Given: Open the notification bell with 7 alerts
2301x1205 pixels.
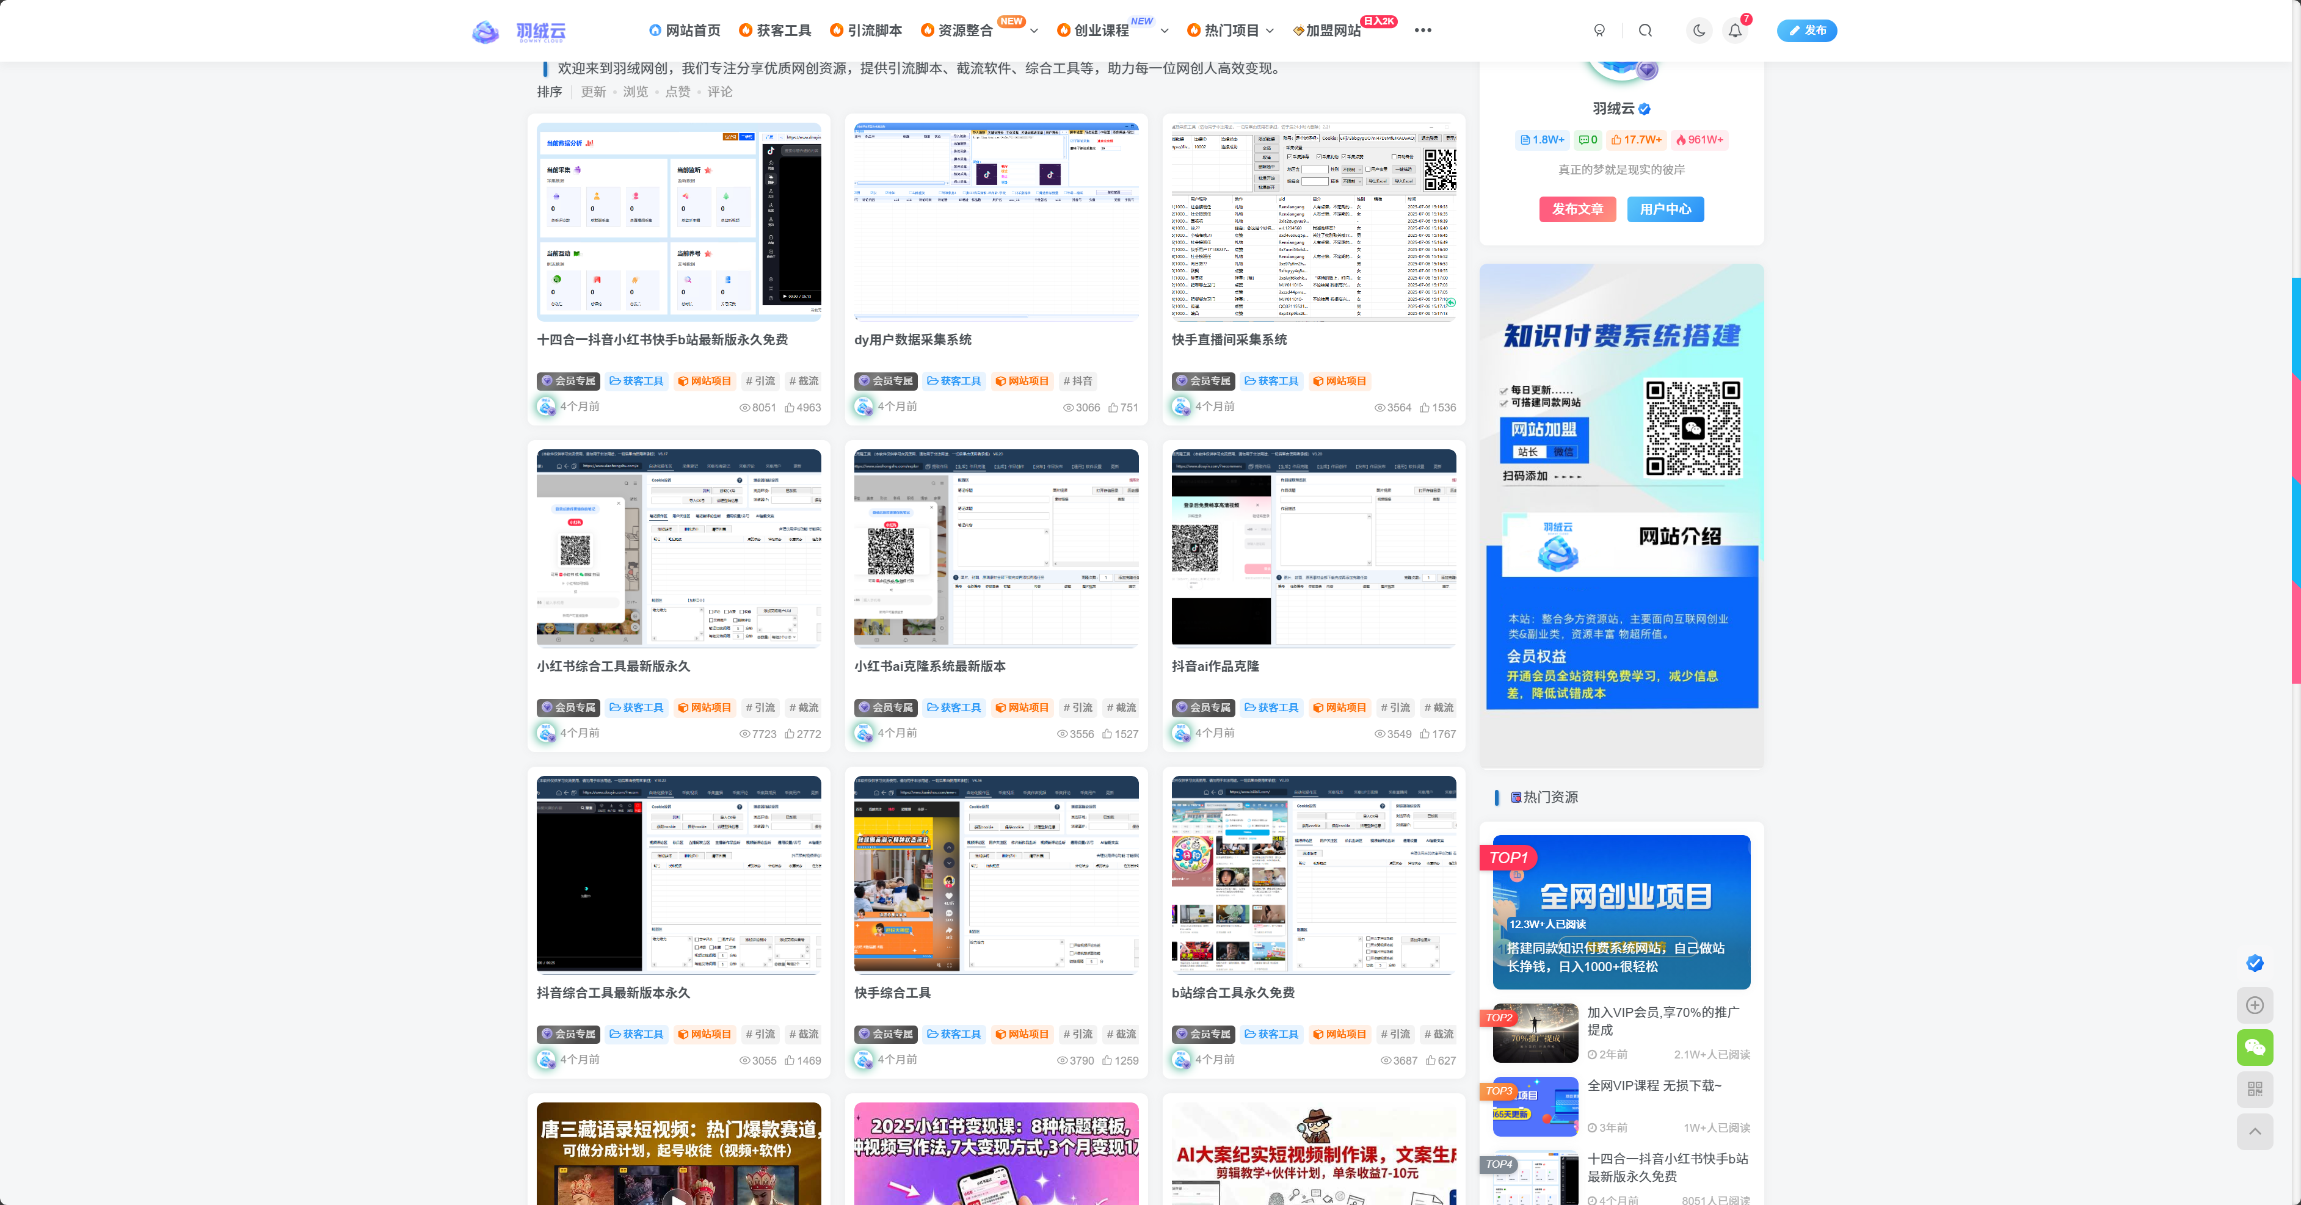Looking at the screenshot, I should click(1735, 29).
